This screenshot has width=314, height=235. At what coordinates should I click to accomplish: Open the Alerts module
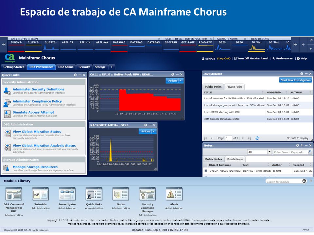pyautogui.click(x=174, y=198)
